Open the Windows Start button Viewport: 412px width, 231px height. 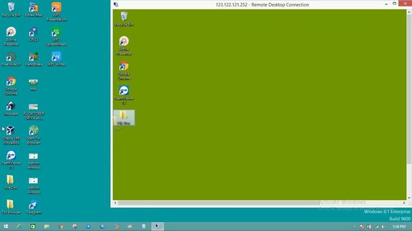(x=6, y=227)
